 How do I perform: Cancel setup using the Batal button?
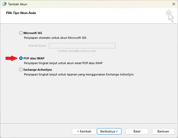point(137,131)
